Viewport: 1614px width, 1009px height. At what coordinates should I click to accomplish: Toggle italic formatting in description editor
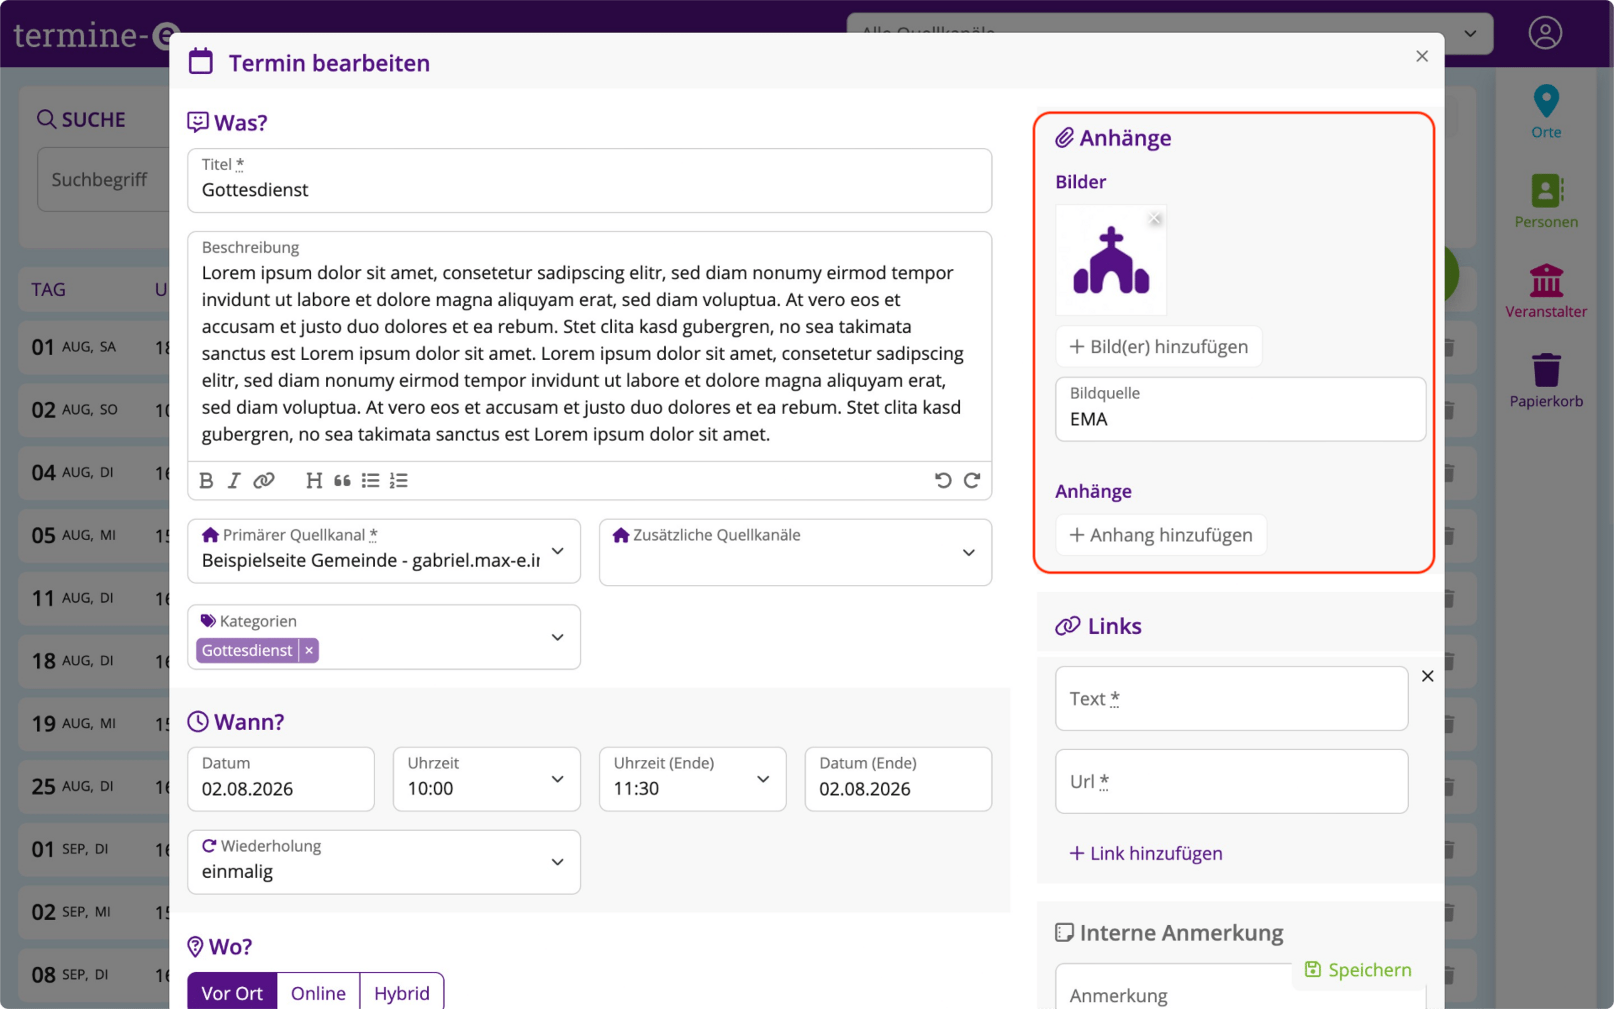click(x=234, y=480)
